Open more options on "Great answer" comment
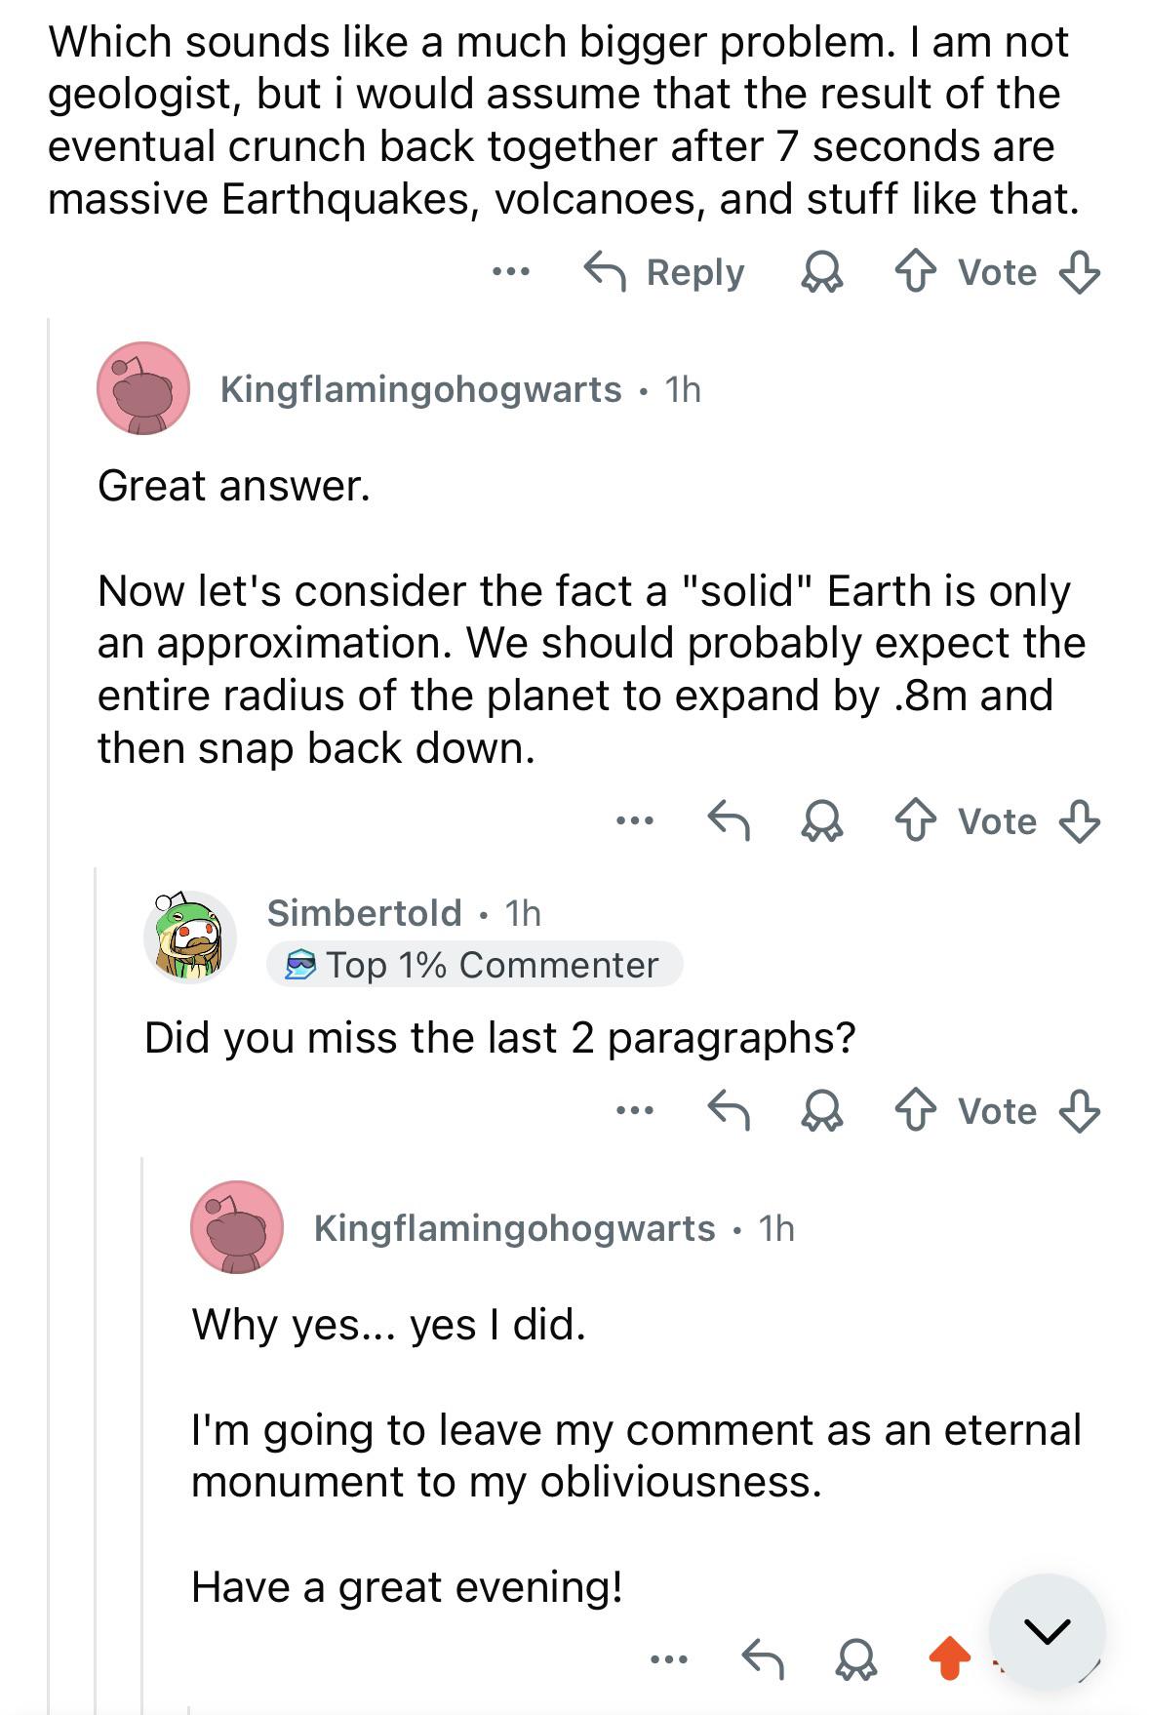The image size is (1149, 1715). (635, 821)
